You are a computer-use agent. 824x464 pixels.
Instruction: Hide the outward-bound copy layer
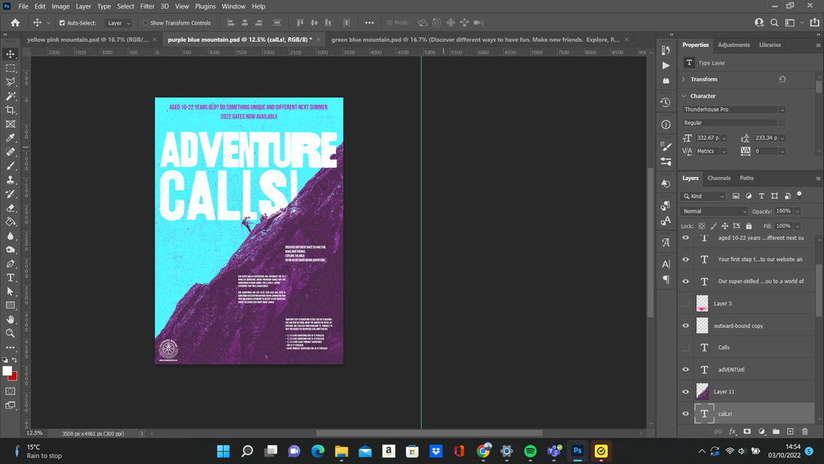pos(685,325)
